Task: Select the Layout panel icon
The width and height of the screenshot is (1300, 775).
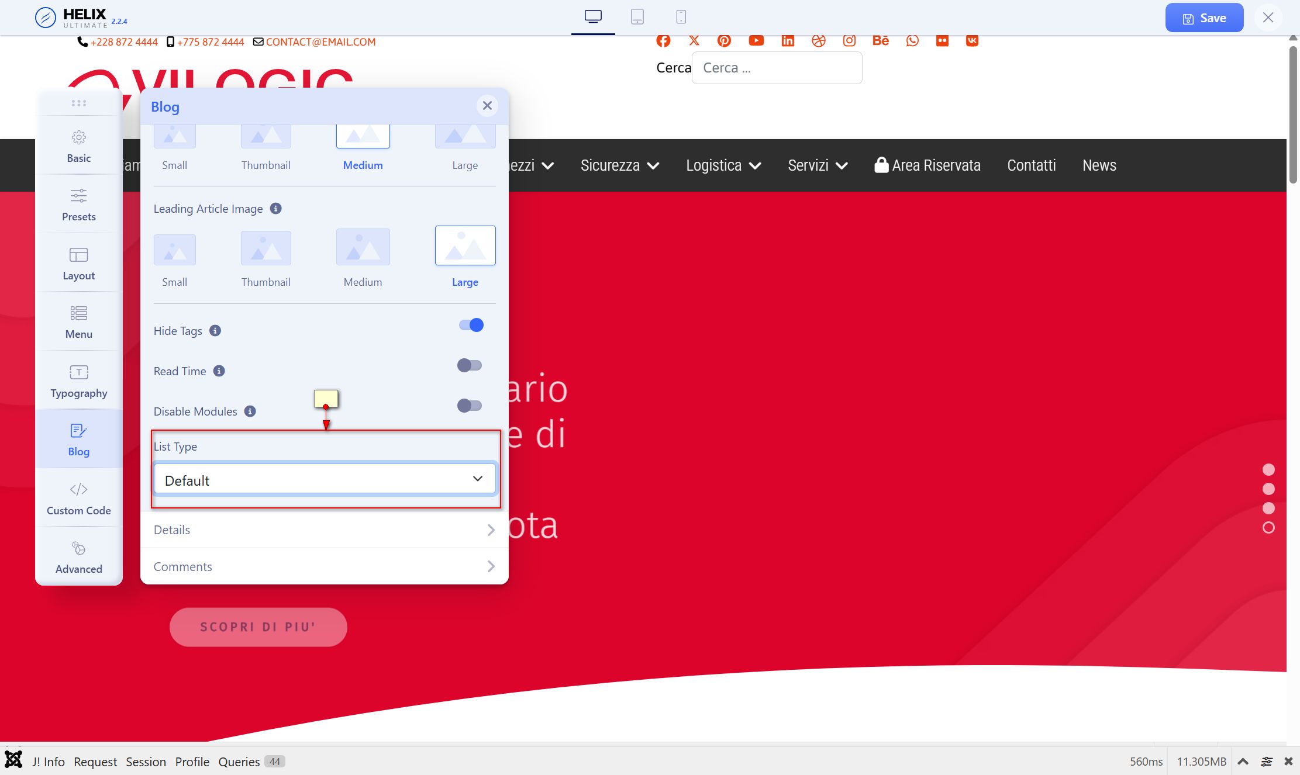Action: point(79,255)
